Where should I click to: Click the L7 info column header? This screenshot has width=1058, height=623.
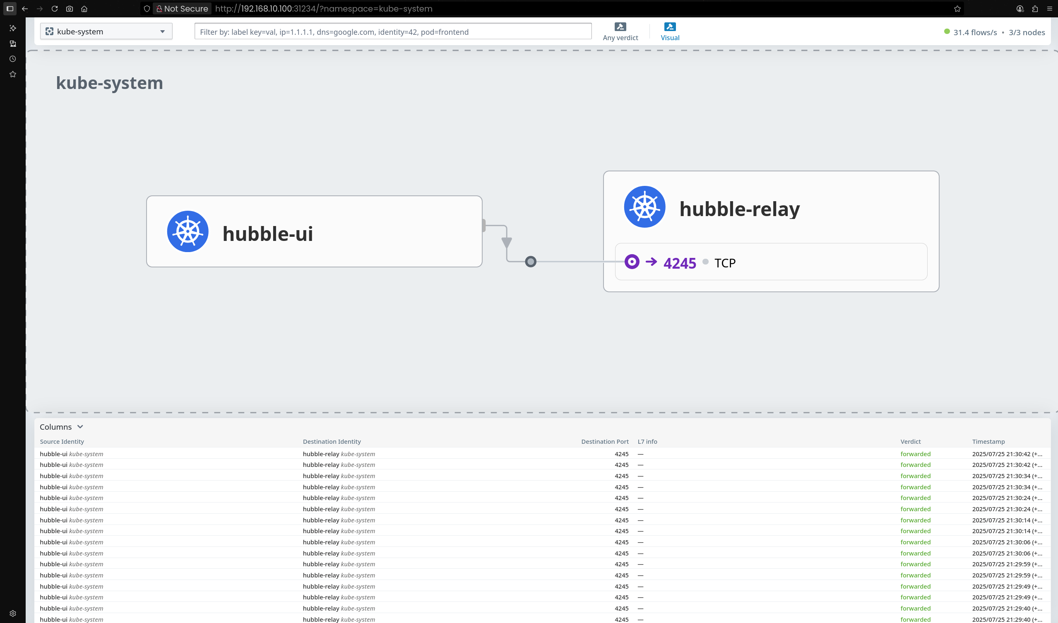pyautogui.click(x=647, y=442)
